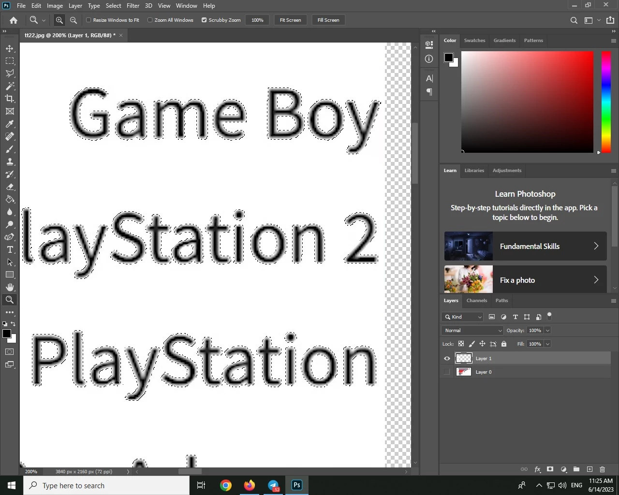Click Delete layer trash icon
619x495 pixels.
click(x=602, y=469)
